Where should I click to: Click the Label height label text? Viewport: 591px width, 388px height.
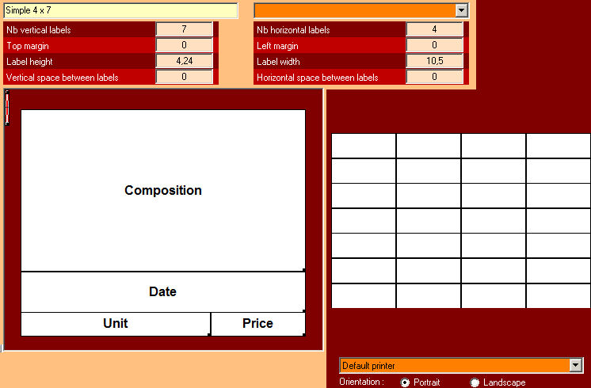pos(29,62)
